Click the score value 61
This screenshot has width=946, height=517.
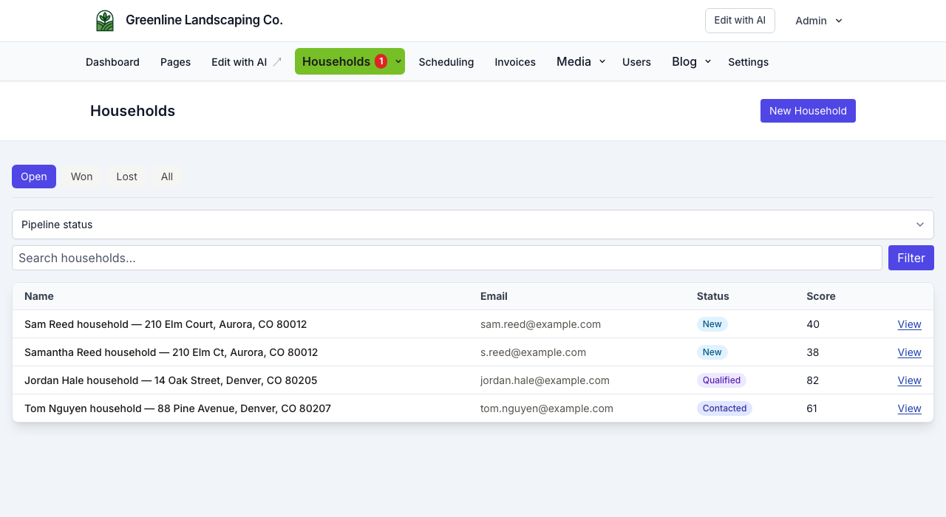point(812,408)
